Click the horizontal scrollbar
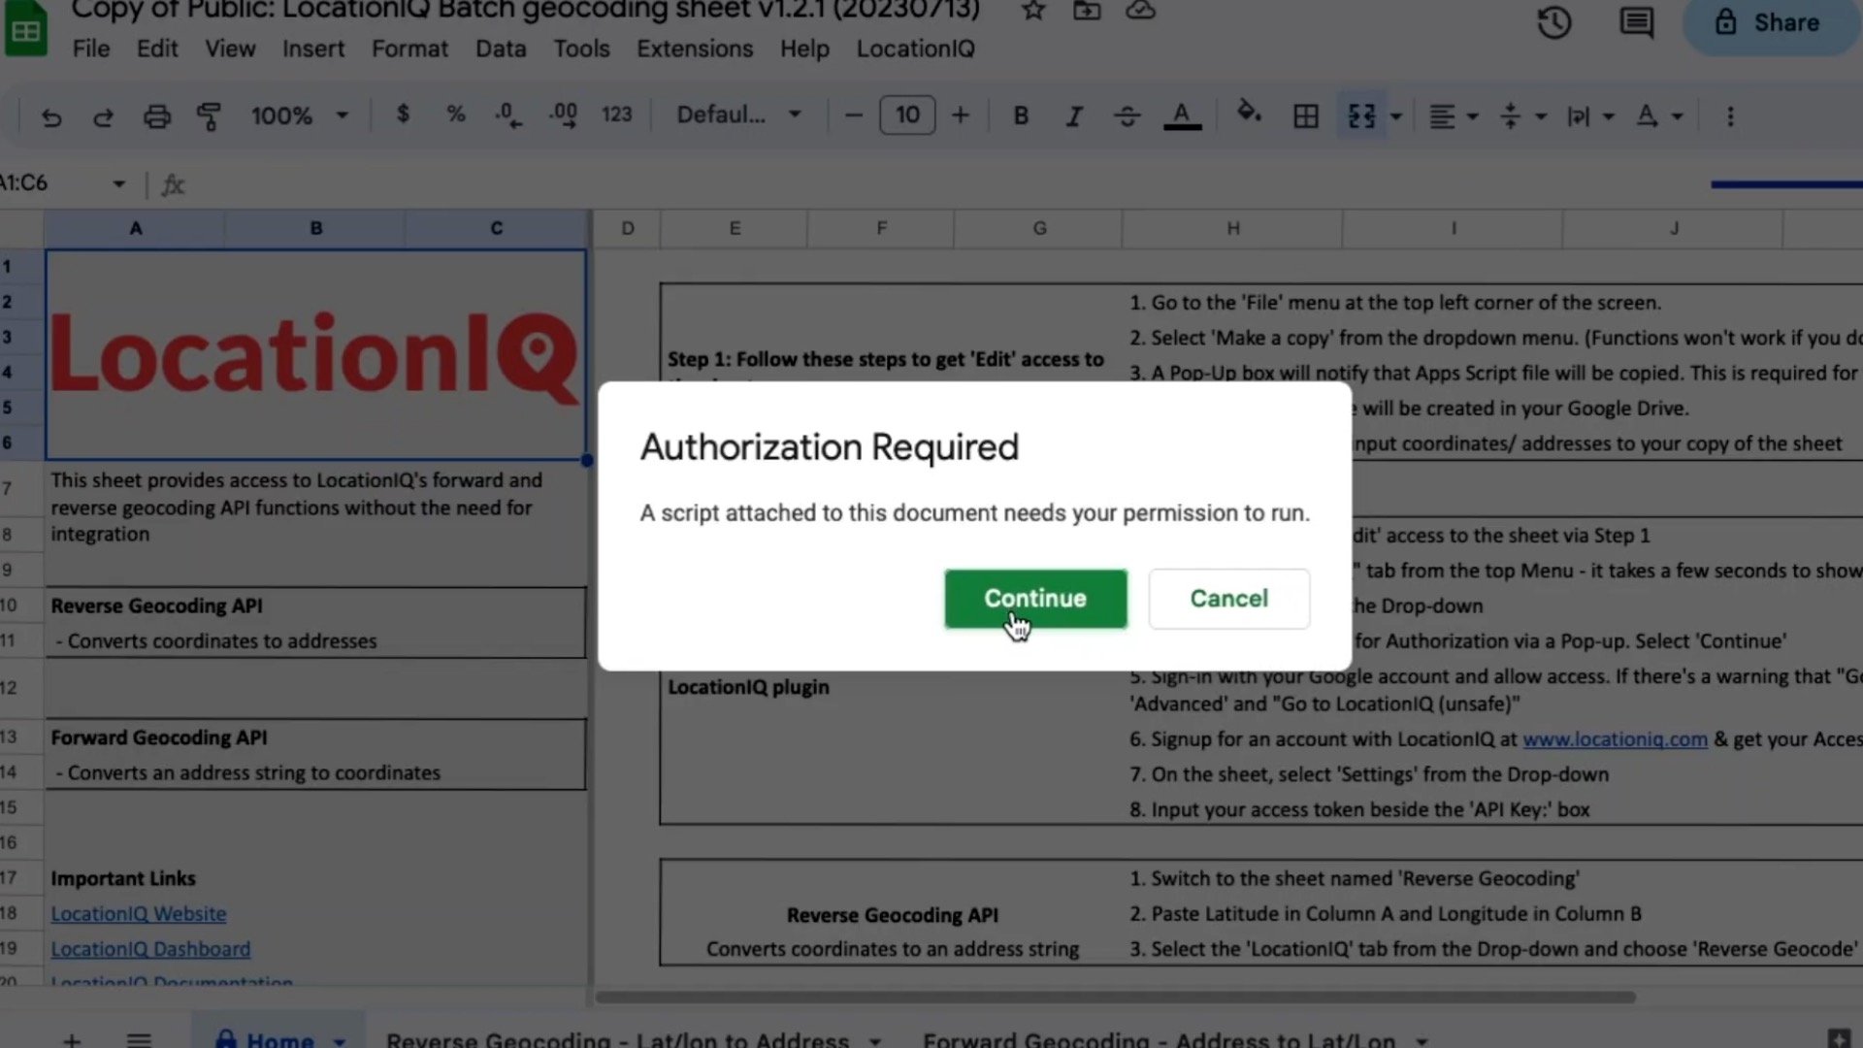Screen dimensions: 1863x1048 pyautogui.click(x=1116, y=997)
